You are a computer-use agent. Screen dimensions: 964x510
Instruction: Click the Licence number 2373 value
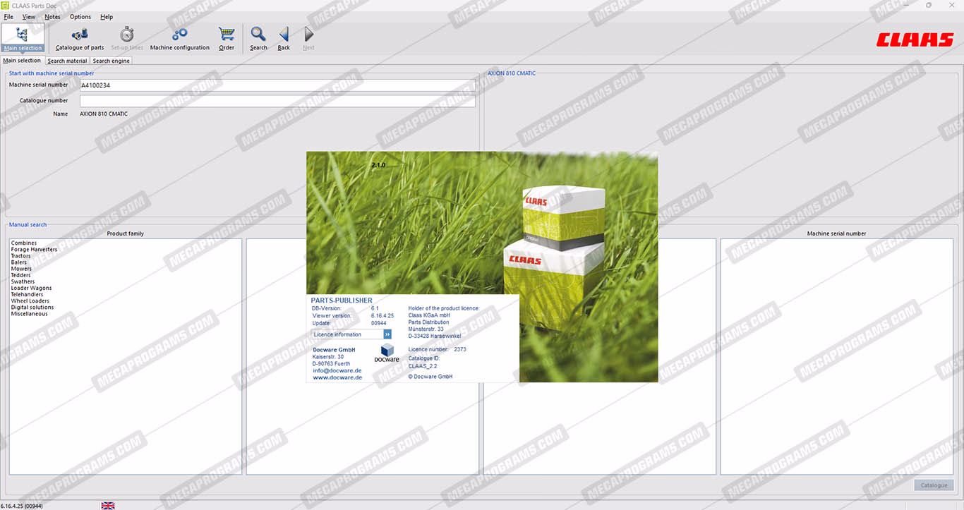pos(460,349)
